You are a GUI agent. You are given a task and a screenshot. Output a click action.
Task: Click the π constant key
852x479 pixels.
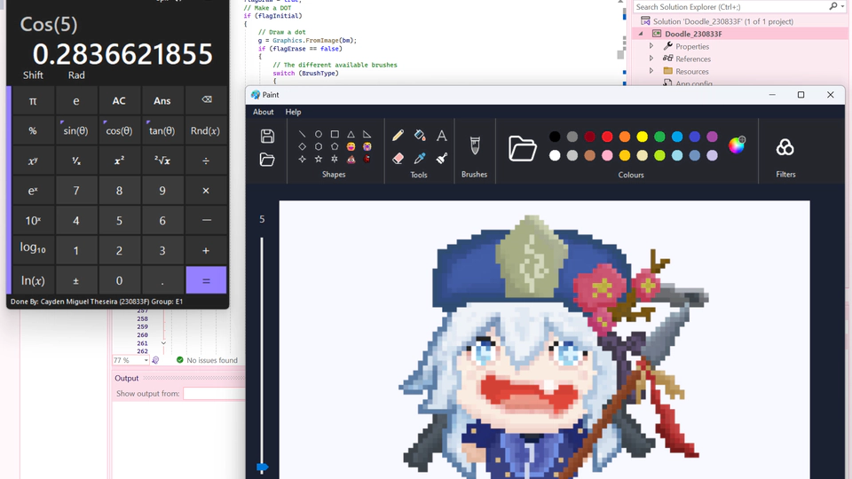(x=33, y=101)
